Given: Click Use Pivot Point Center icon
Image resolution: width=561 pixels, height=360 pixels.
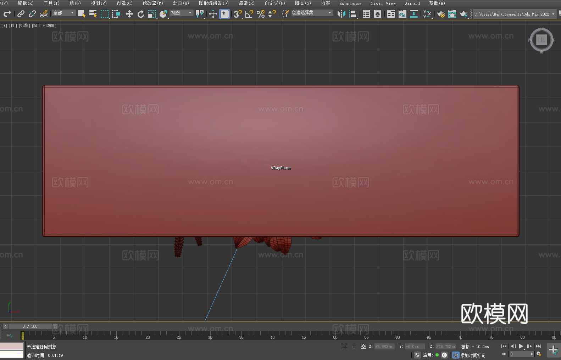Looking at the screenshot, I should point(200,14).
